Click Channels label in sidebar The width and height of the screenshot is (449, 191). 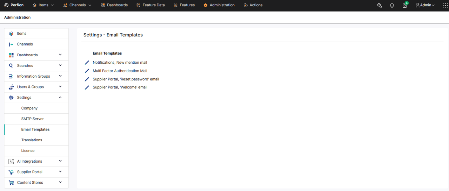pyautogui.click(x=25, y=44)
